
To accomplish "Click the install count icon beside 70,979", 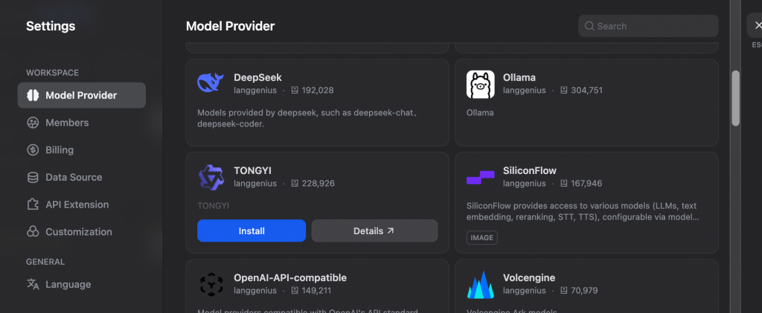I will pos(564,291).
